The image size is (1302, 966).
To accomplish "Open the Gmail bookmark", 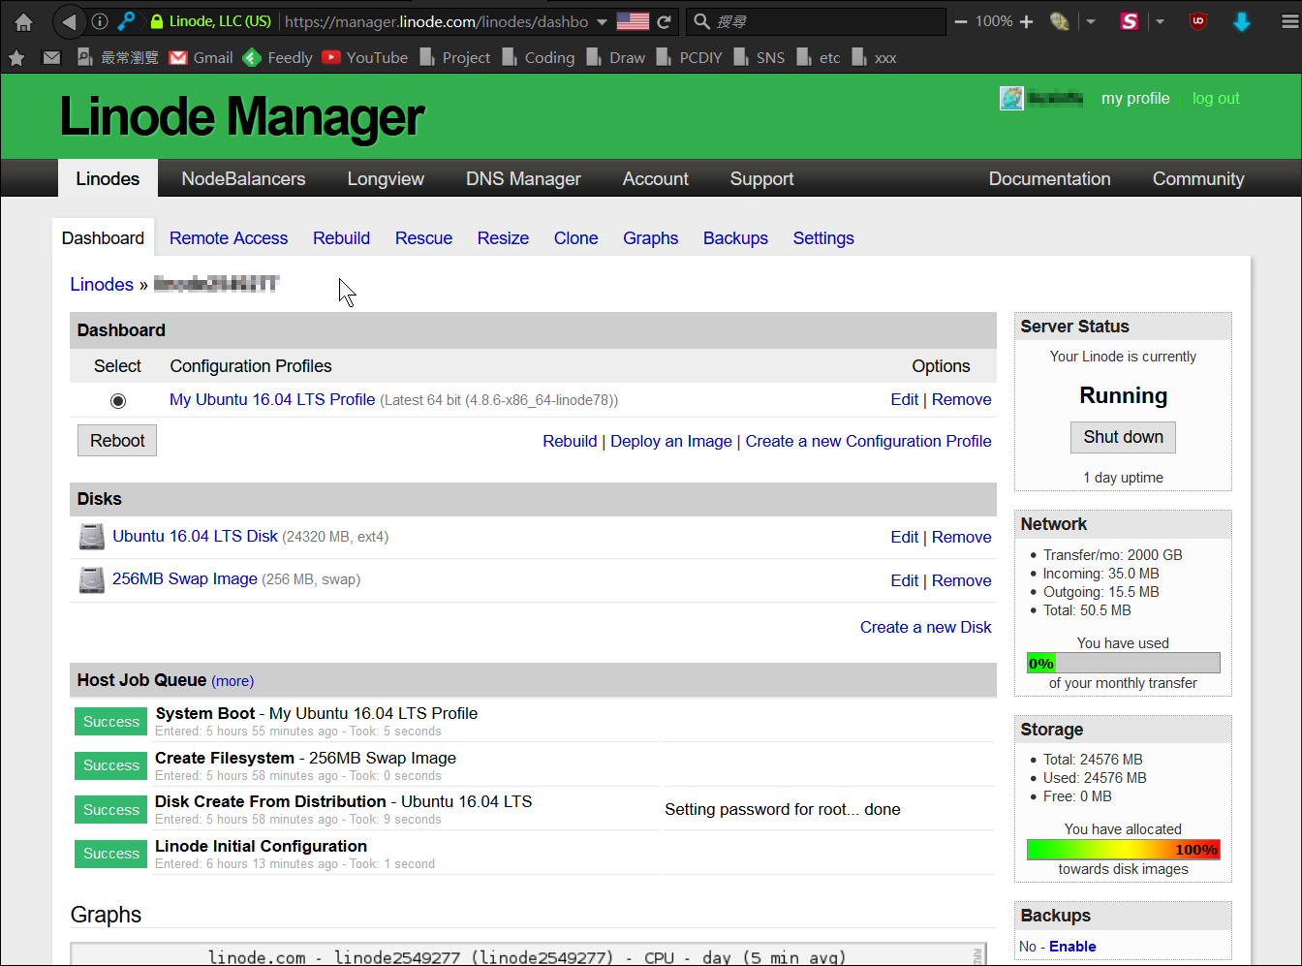I will (x=201, y=58).
